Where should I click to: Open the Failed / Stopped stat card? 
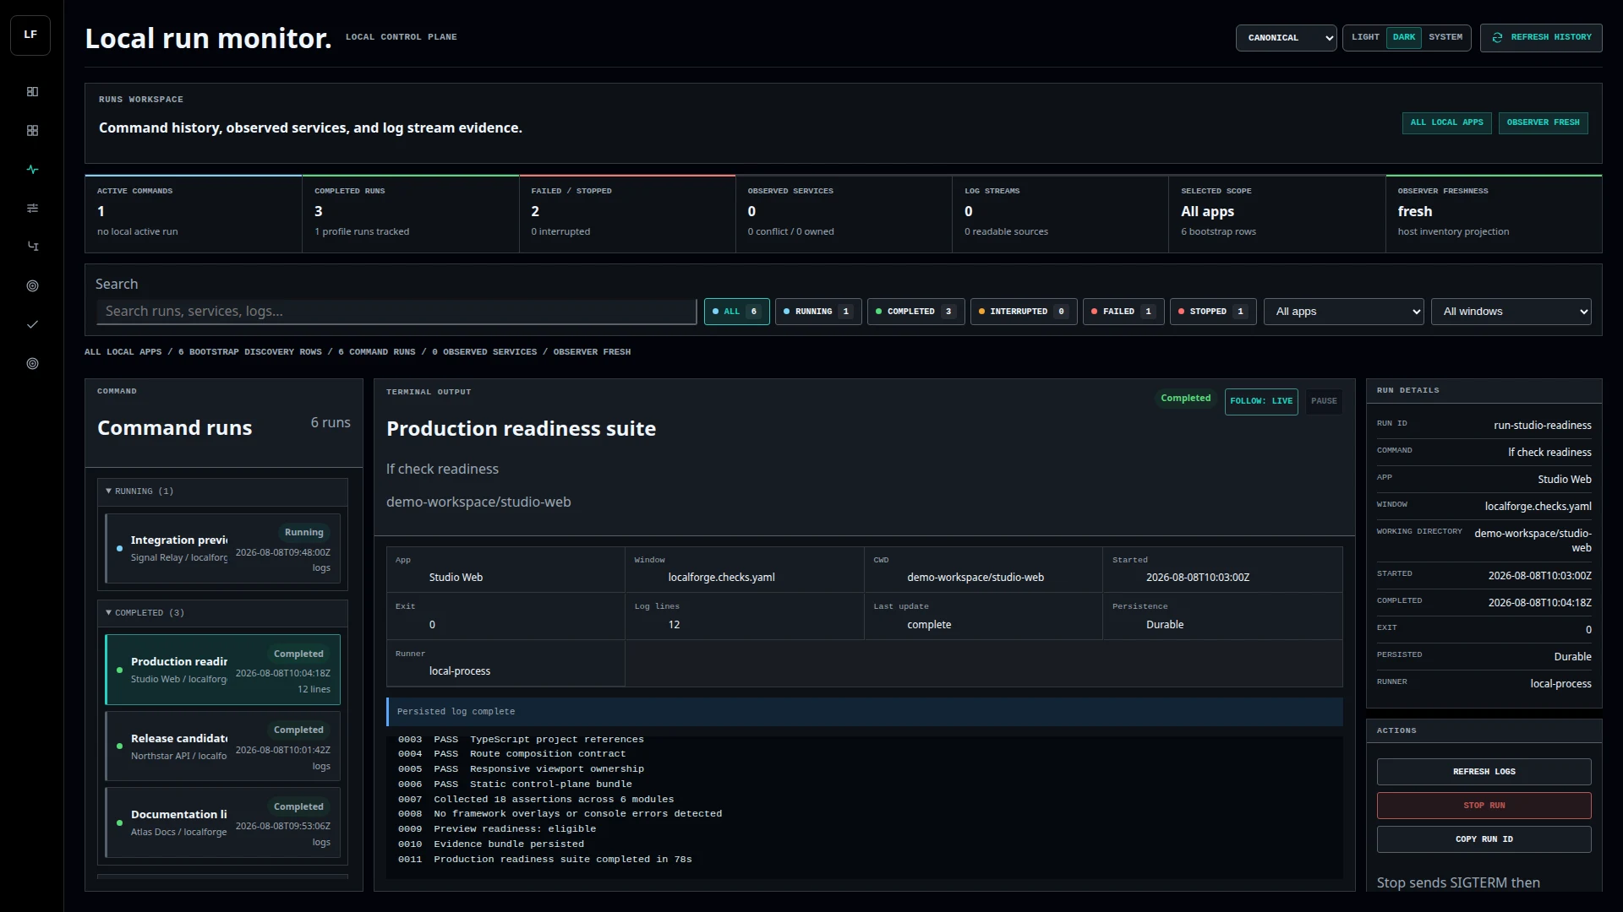[627, 214]
